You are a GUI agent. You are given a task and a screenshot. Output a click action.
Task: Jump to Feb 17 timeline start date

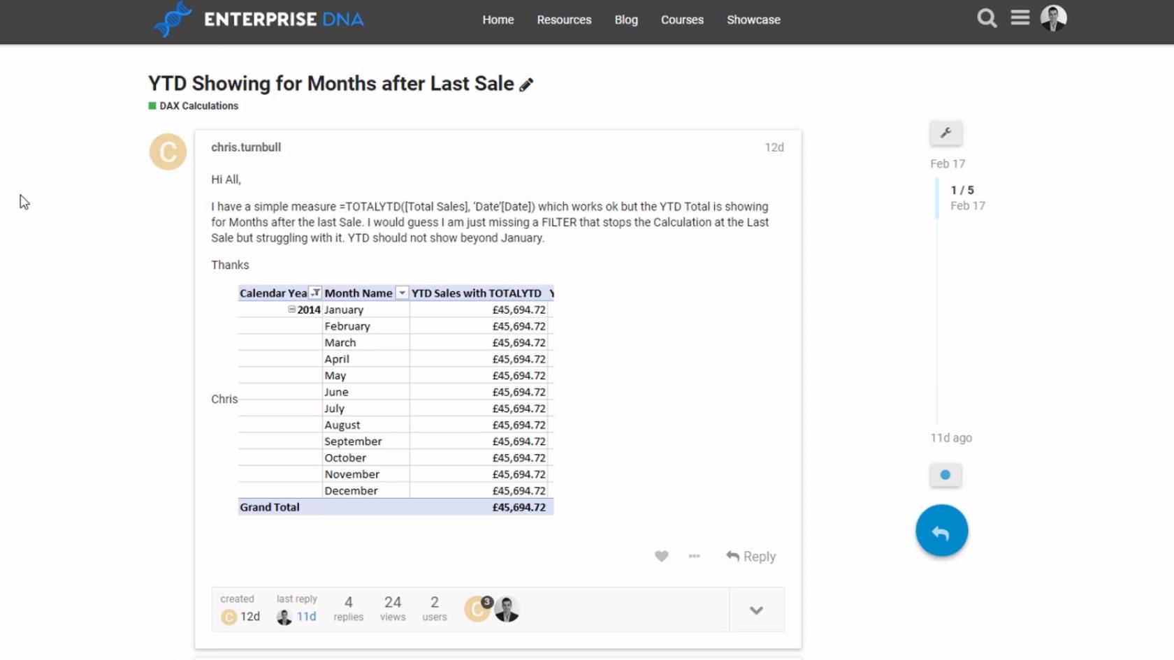[948, 164]
